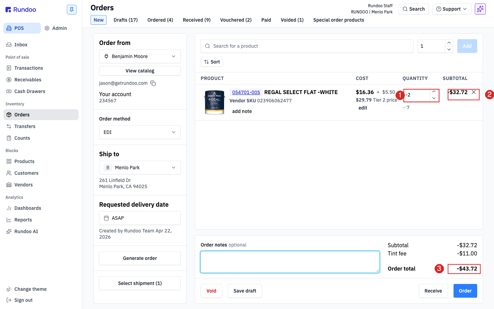Viewport: 494px width, 309px height.
Task: Decrement the add-product quantity stepper
Action: tap(449, 49)
